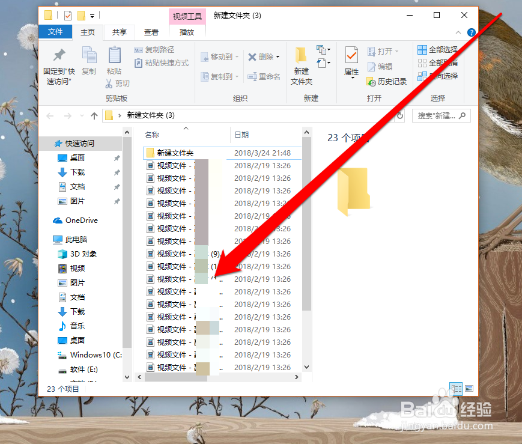Click the Rename button
The height and width of the screenshot is (444, 522).
[264, 77]
